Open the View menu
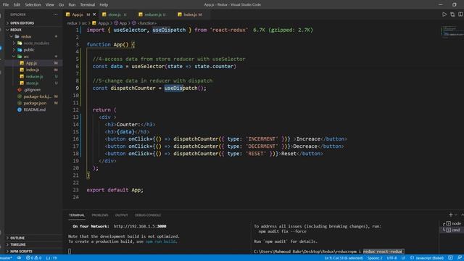This screenshot has height=261, width=464. point(50,5)
